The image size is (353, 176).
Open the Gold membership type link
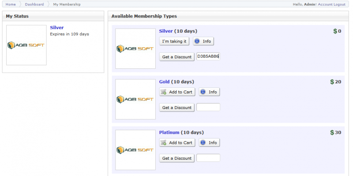tap(164, 82)
